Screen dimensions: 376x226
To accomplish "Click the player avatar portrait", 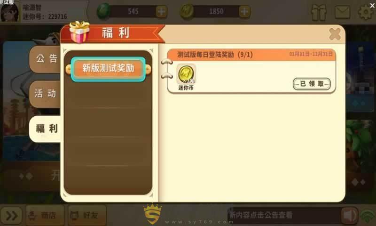I will [x=9, y=12].
